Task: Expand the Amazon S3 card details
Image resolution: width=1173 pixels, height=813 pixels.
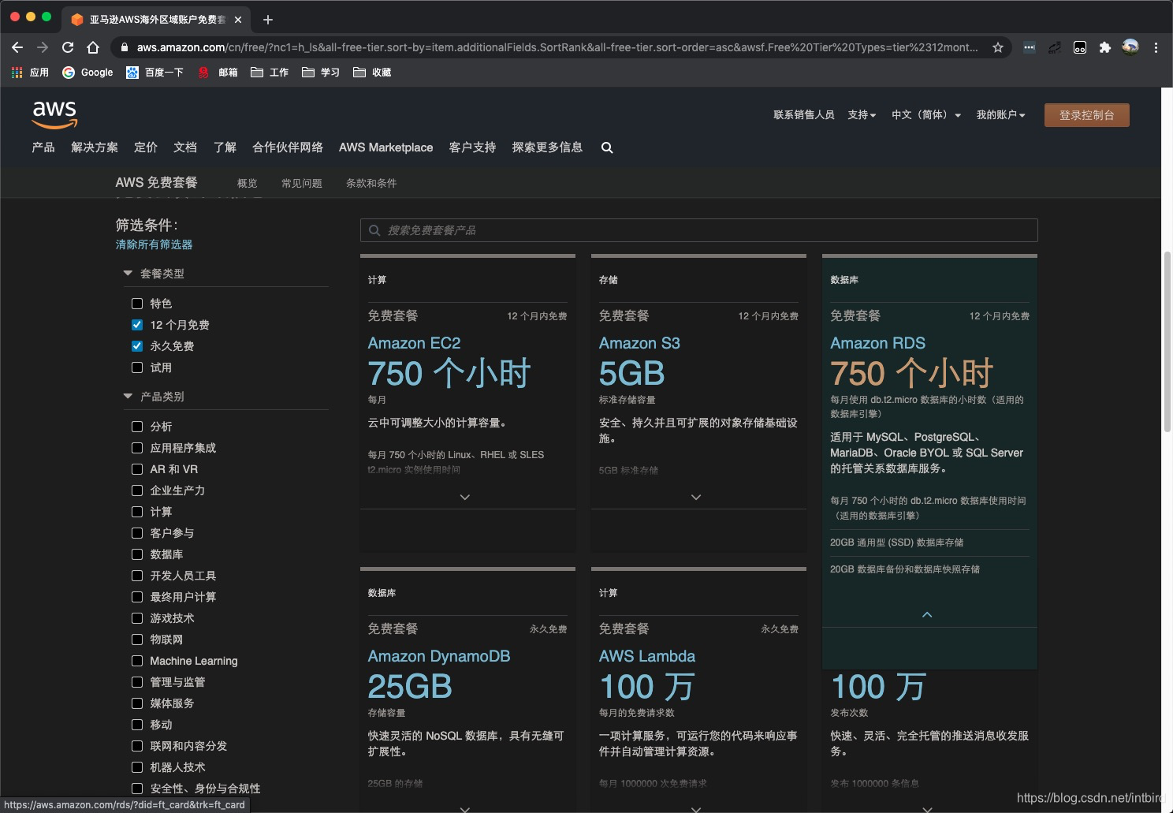Action: coord(696,498)
